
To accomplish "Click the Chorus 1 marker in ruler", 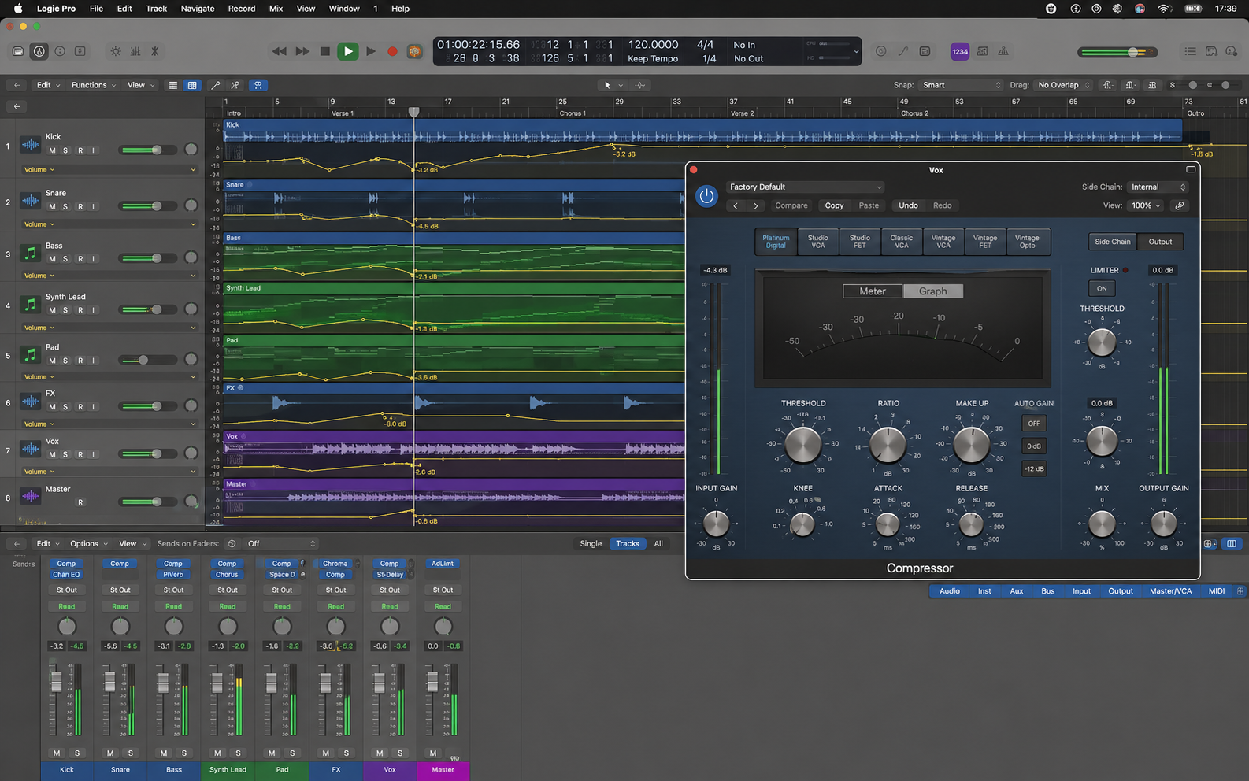I will (x=573, y=113).
